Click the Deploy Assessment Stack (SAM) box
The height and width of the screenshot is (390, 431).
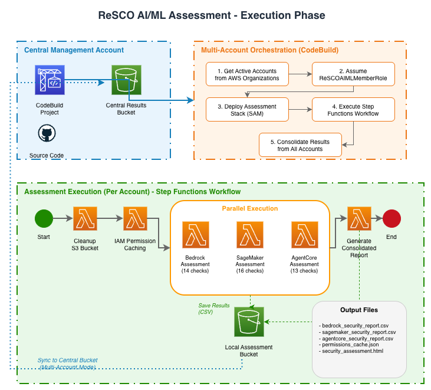[247, 110]
